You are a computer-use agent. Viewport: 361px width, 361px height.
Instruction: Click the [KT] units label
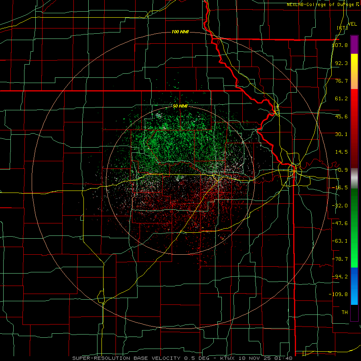(x=342, y=28)
